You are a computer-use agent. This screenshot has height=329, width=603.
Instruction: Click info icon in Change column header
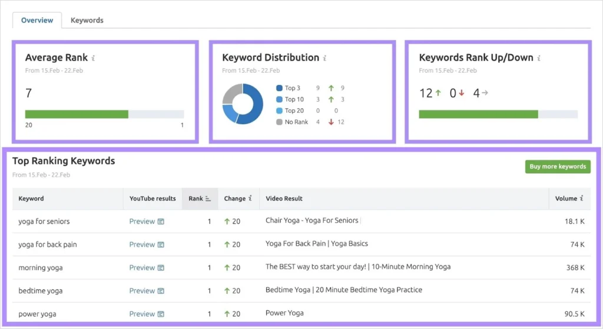[250, 199]
